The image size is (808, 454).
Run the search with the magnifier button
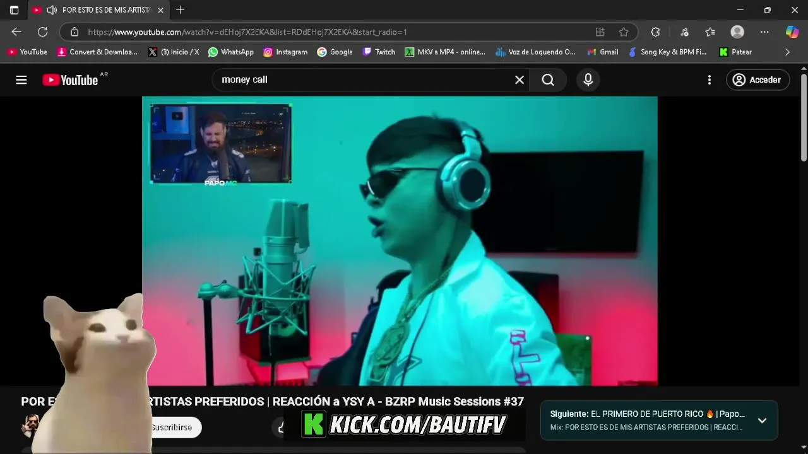tap(548, 79)
